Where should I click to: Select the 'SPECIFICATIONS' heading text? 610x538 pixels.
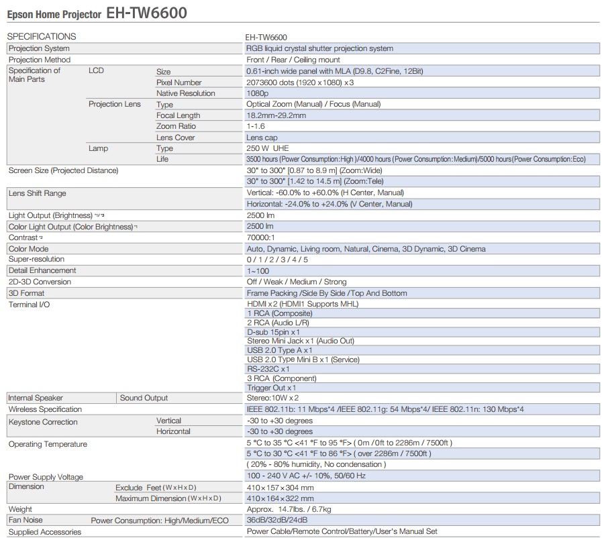click(42, 37)
